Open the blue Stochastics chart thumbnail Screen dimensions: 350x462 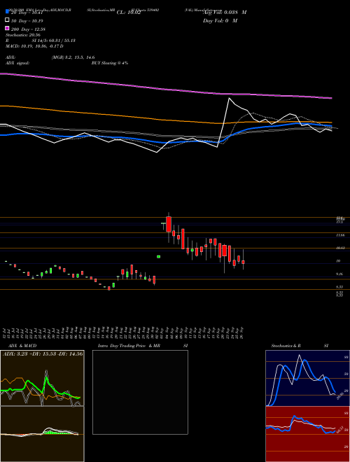pyautogui.click(x=307, y=378)
